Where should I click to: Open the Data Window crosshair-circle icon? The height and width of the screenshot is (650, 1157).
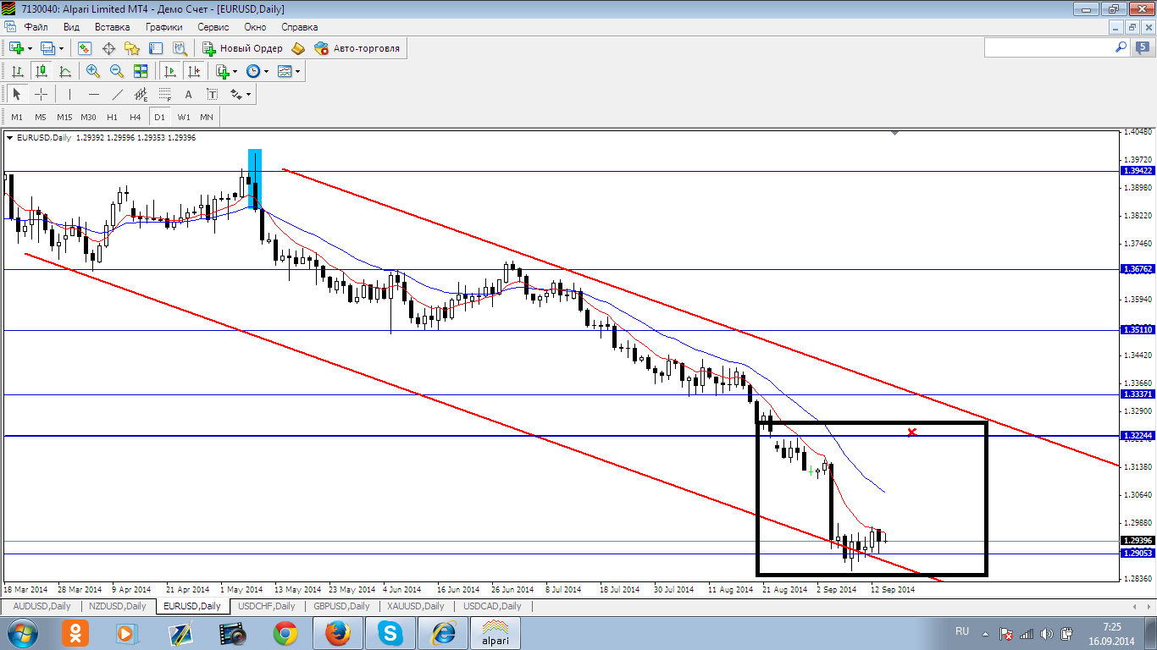pos(108,48)
